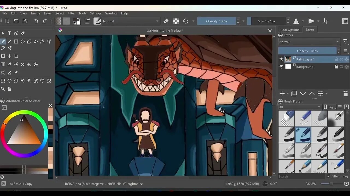350x196 pixels.
Task: Select the Text tool
Action: [x=10, y=33]
